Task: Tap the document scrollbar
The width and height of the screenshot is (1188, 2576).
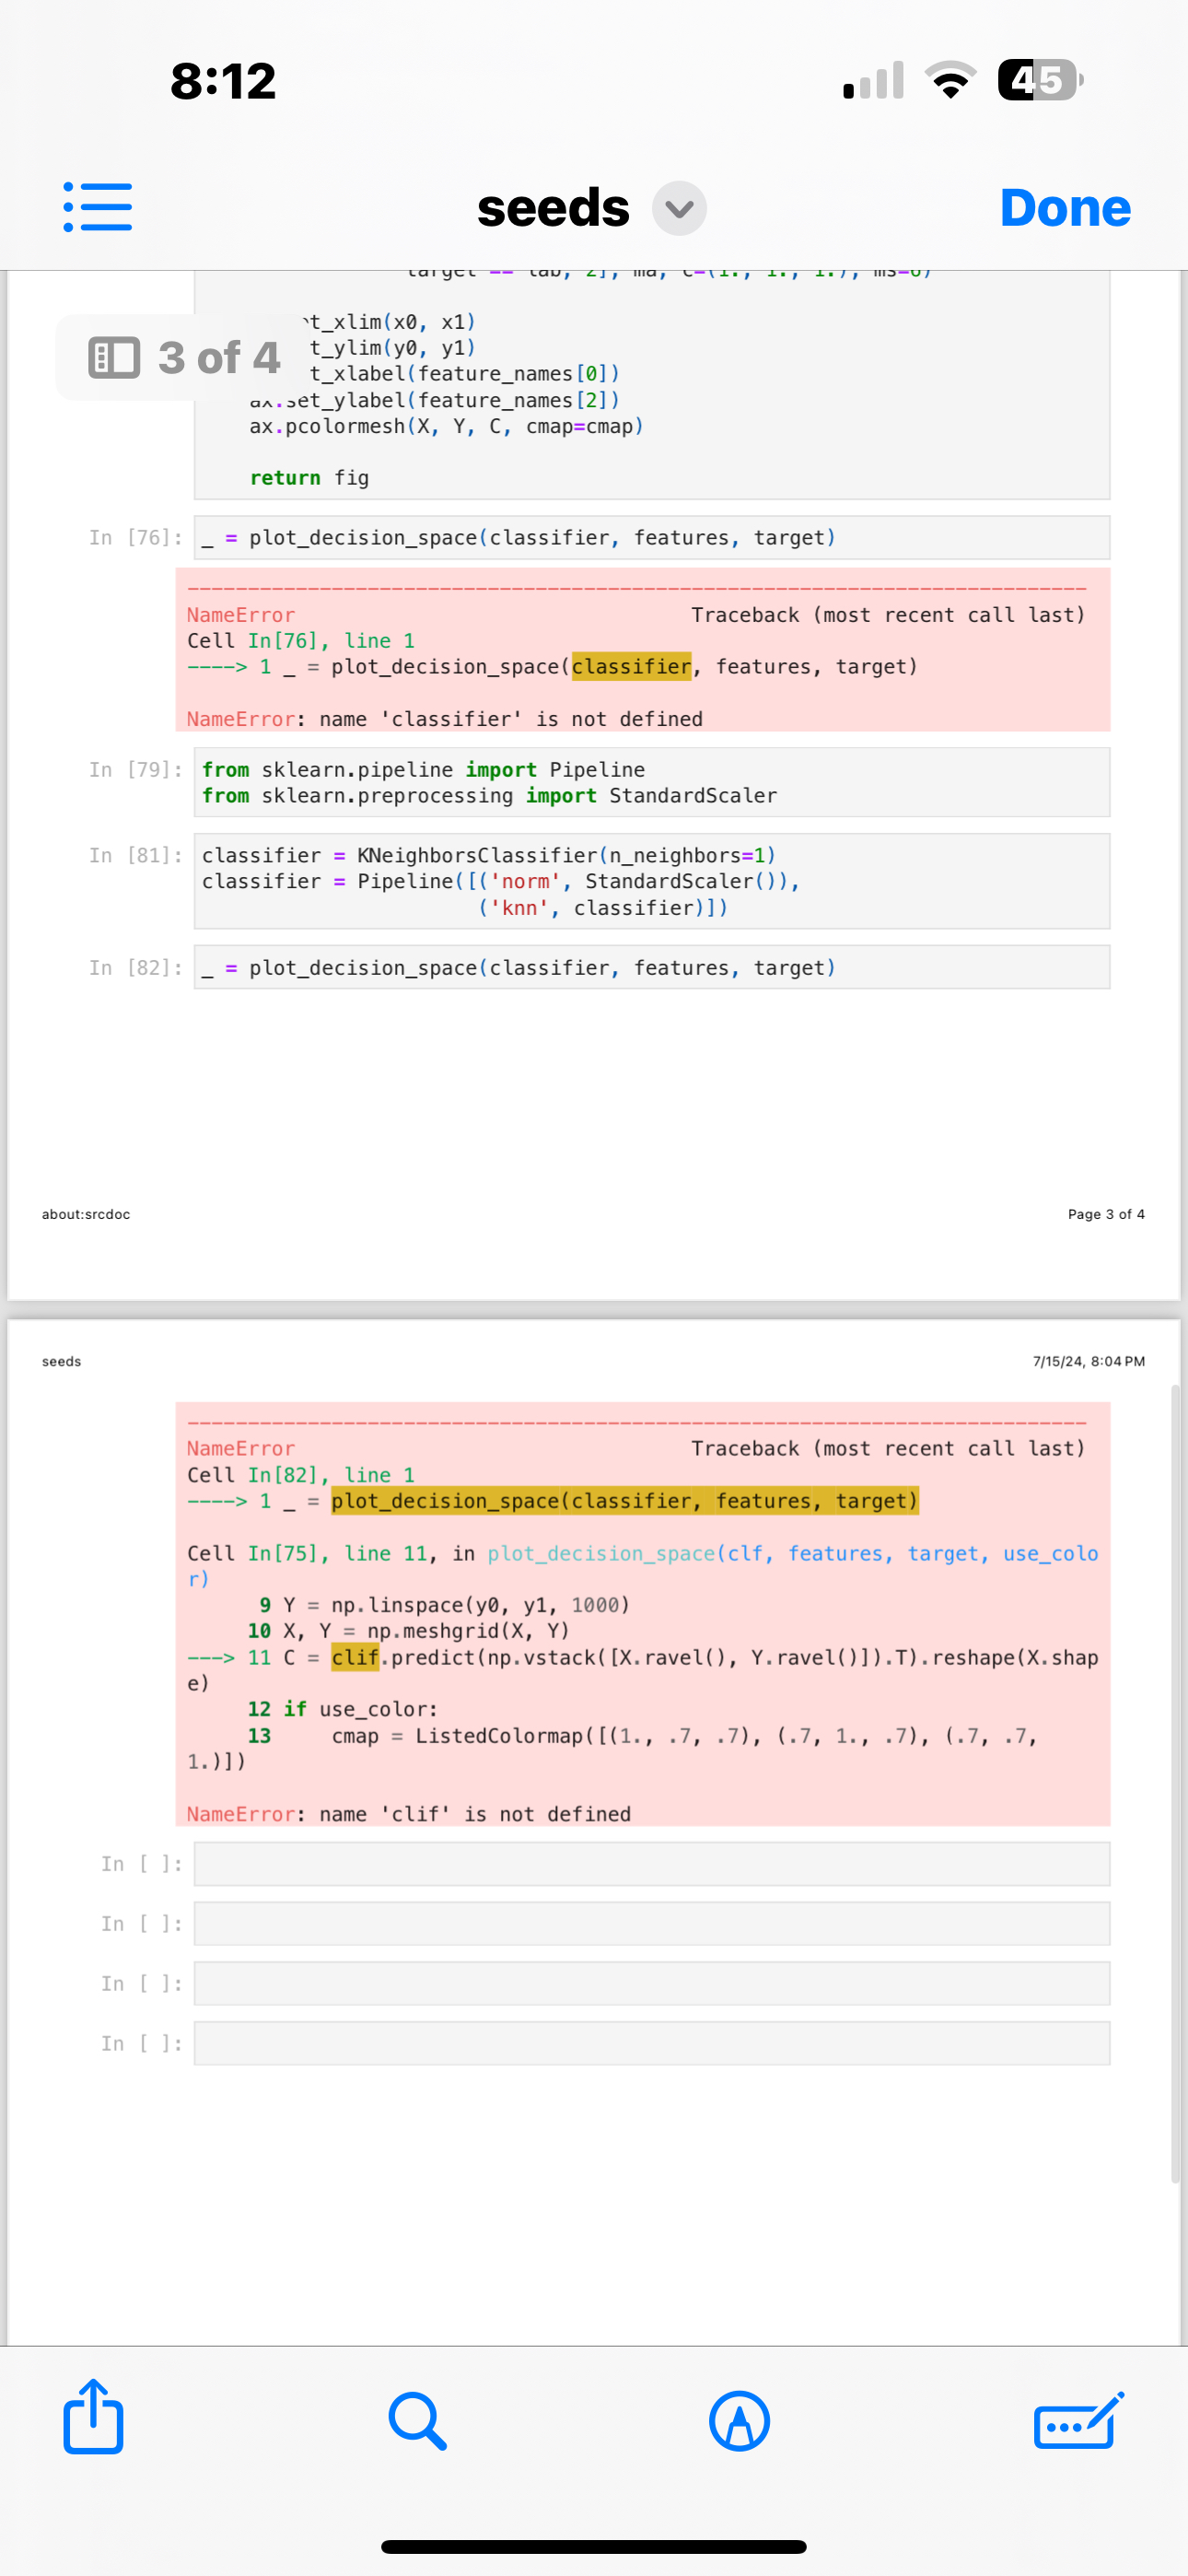Action: click(x=1176, y=1783)
